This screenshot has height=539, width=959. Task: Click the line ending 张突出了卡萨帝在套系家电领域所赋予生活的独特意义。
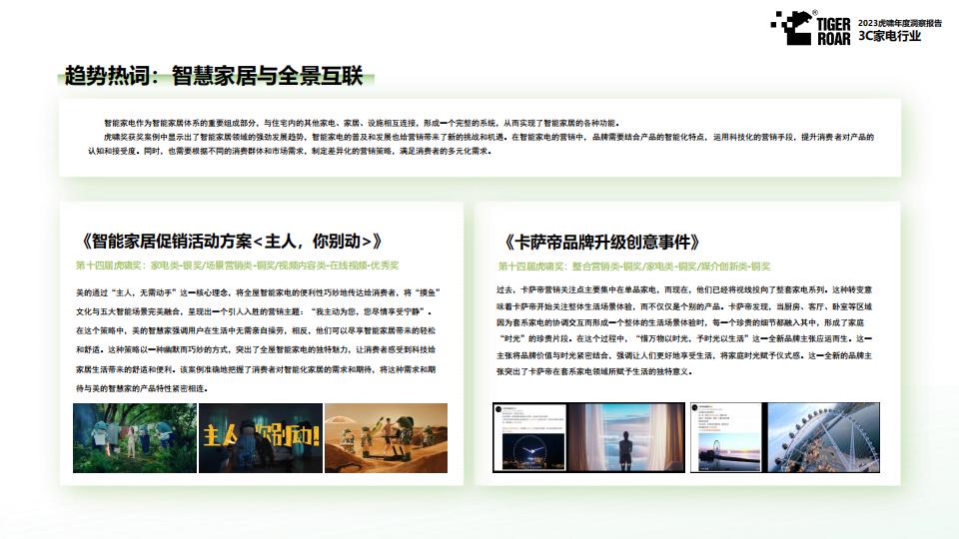(x=594, y=371)
